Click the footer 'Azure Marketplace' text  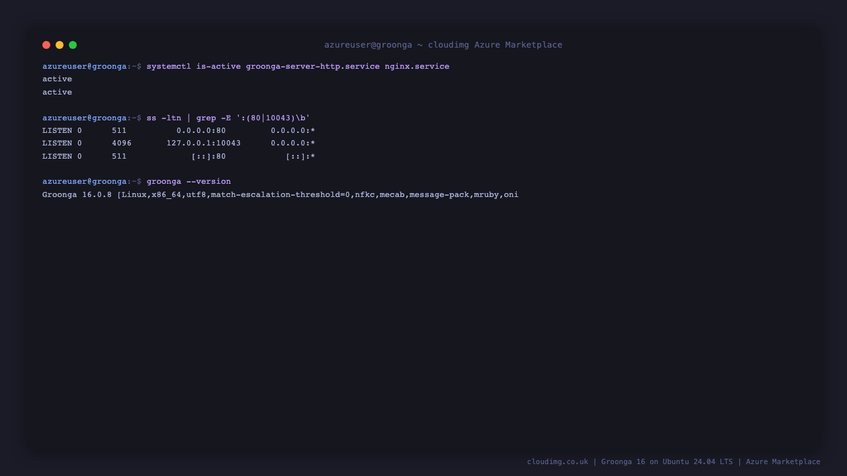tap(783, 462)
